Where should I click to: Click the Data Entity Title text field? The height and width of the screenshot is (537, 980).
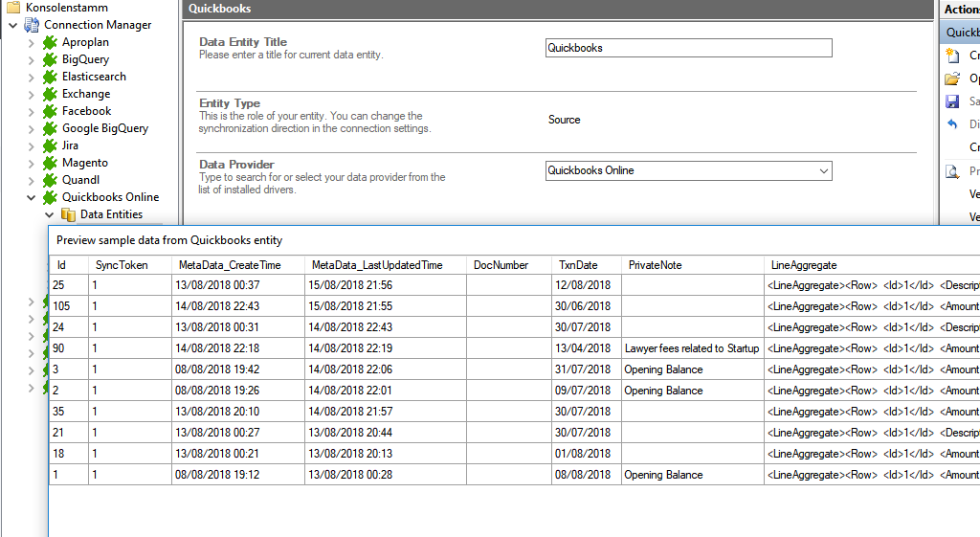click(x=687, y=48)
